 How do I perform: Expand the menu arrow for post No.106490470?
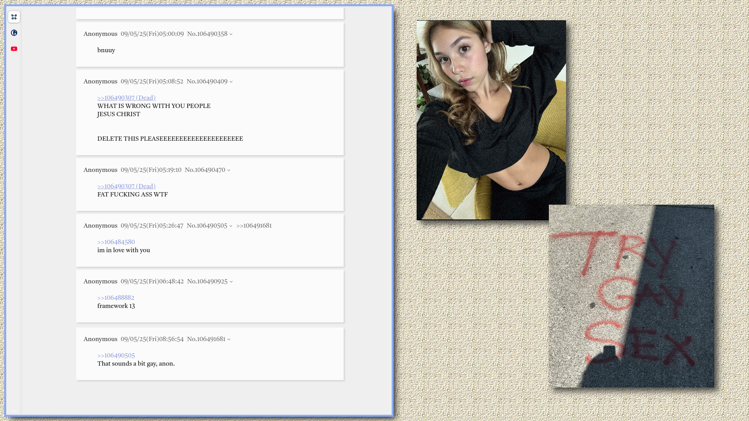pyautogui.click(x=229, y=170)
